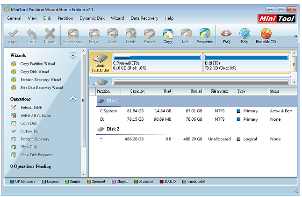Select the Basic 160.00 GB disk icon

pos(101,63)
